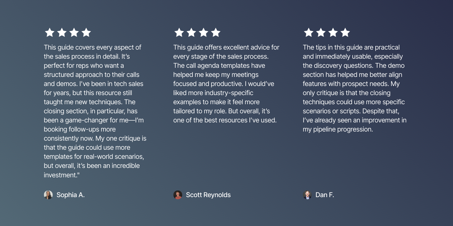Click the fourth star in Sophia A.'s rating
Screen dimensions: 453x226
coord(86,32)
